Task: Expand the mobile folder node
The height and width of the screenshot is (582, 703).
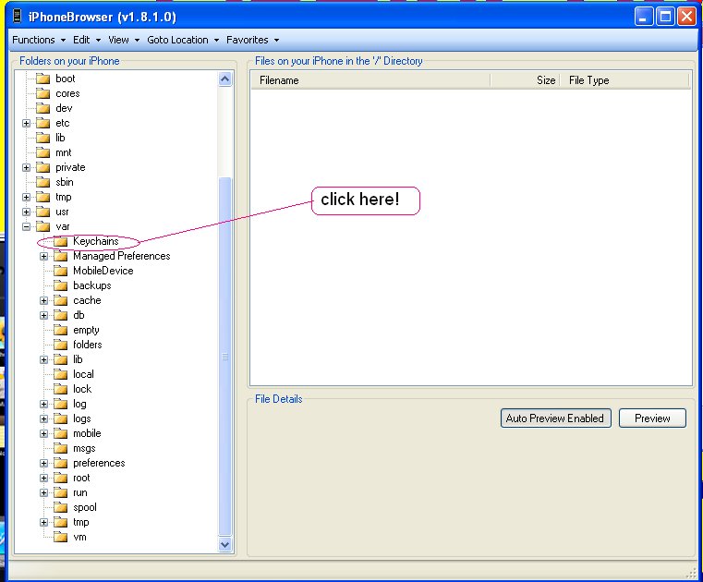Action: 44,434
